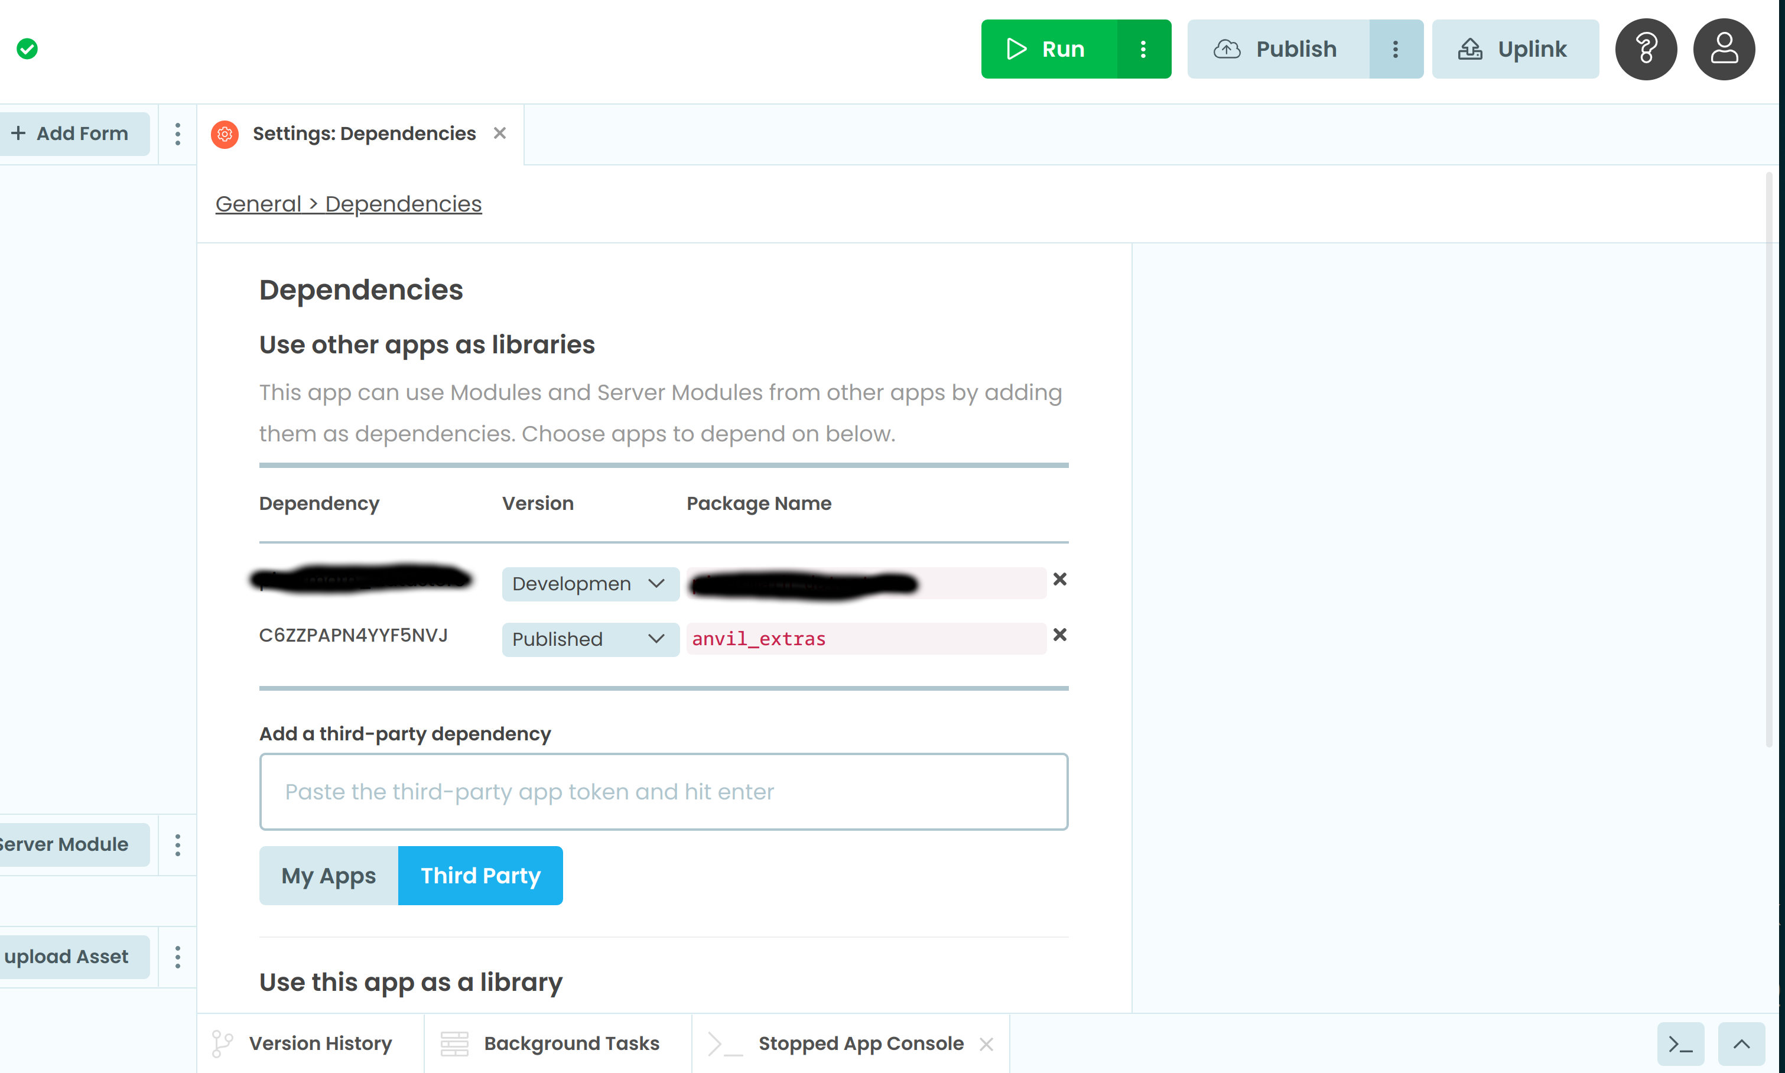
Task: Open the Run options three-dot menu
Action: coord(1143,48)
